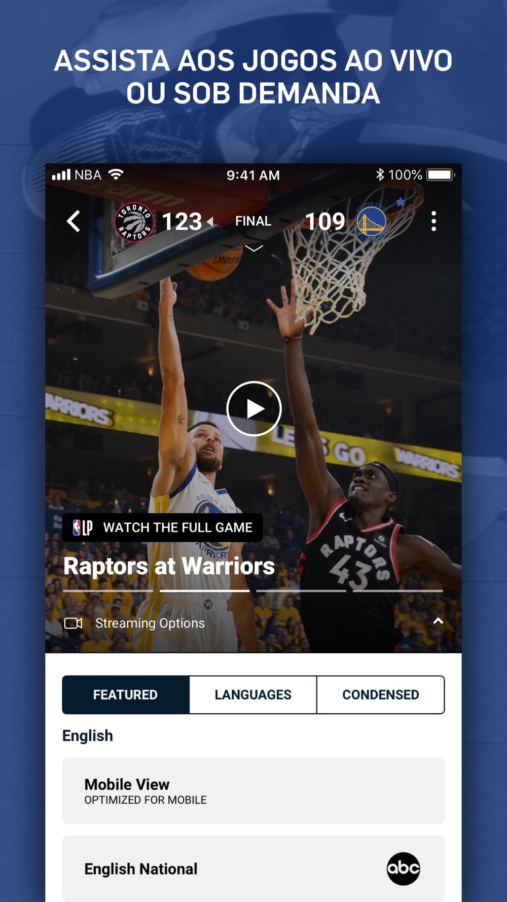
Task: Tap the Warriors score 109
Action: (325, 222)
